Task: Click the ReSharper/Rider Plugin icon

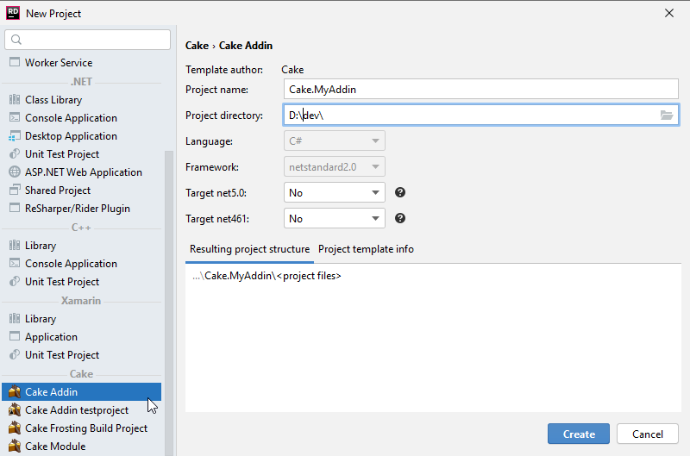Action: (15, 208)
